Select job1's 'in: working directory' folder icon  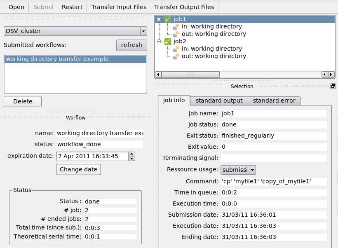pos(176,27)
